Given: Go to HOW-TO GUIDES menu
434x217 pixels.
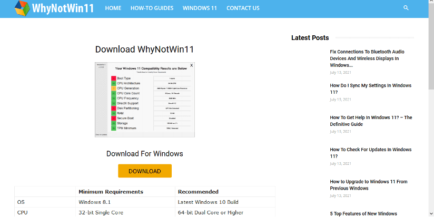Looking at the screenshot, I should [x=152, y=8].
